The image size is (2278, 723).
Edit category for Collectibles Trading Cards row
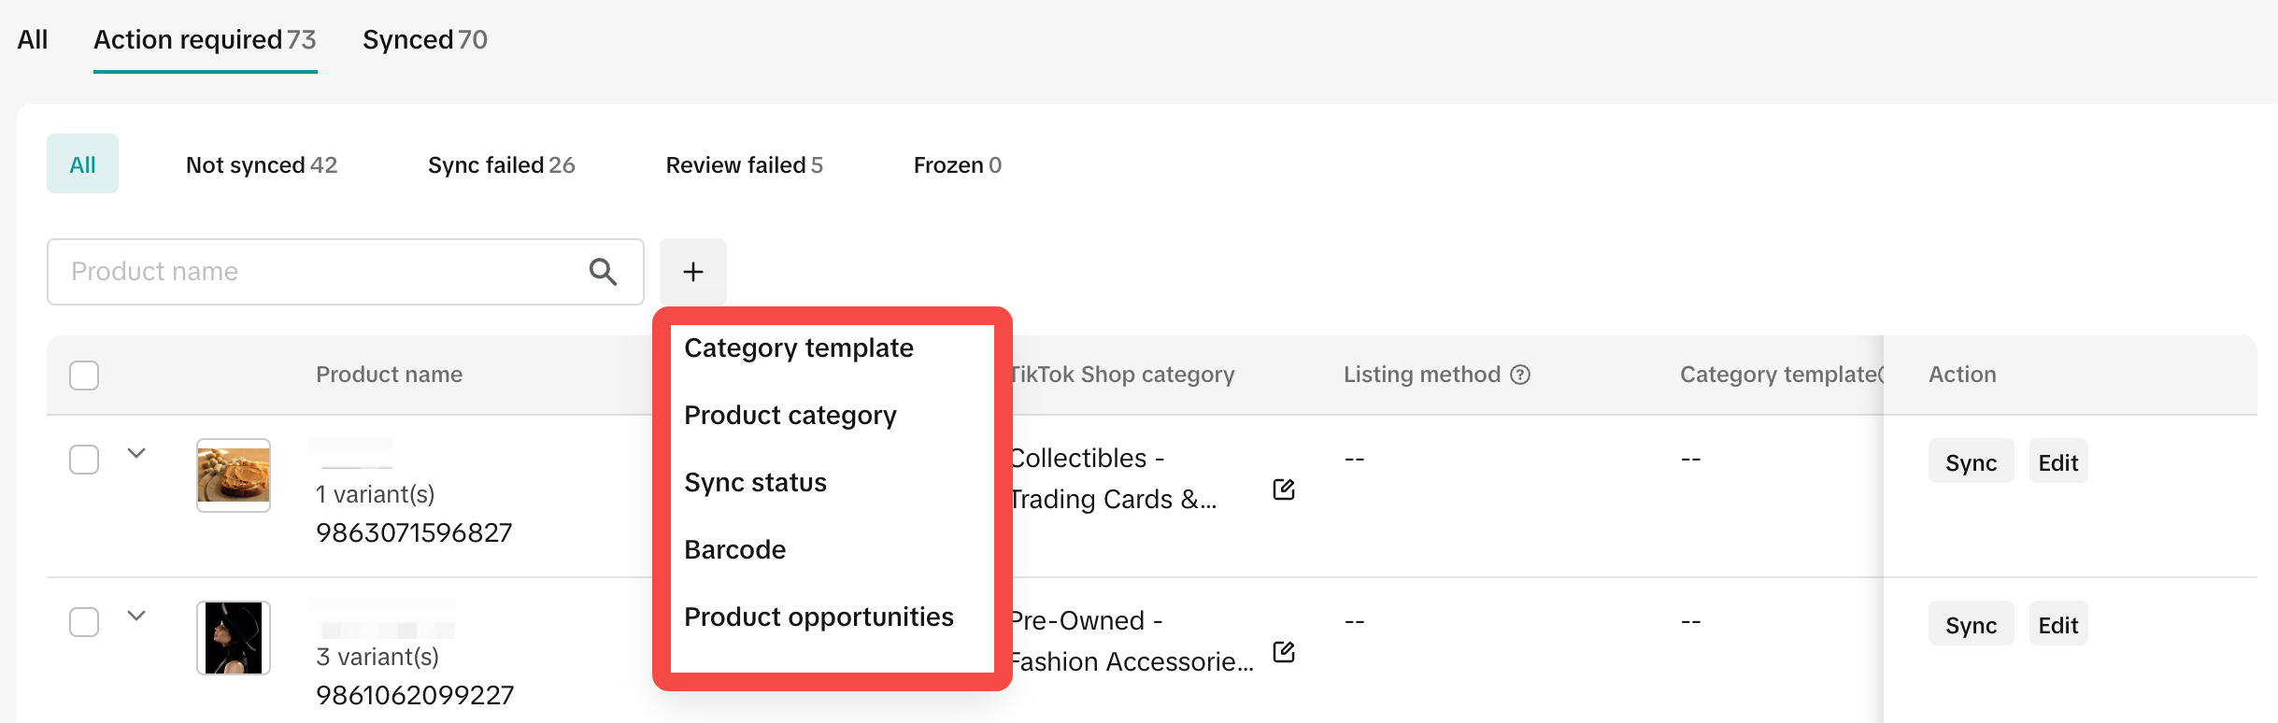tap(1284, 489)
